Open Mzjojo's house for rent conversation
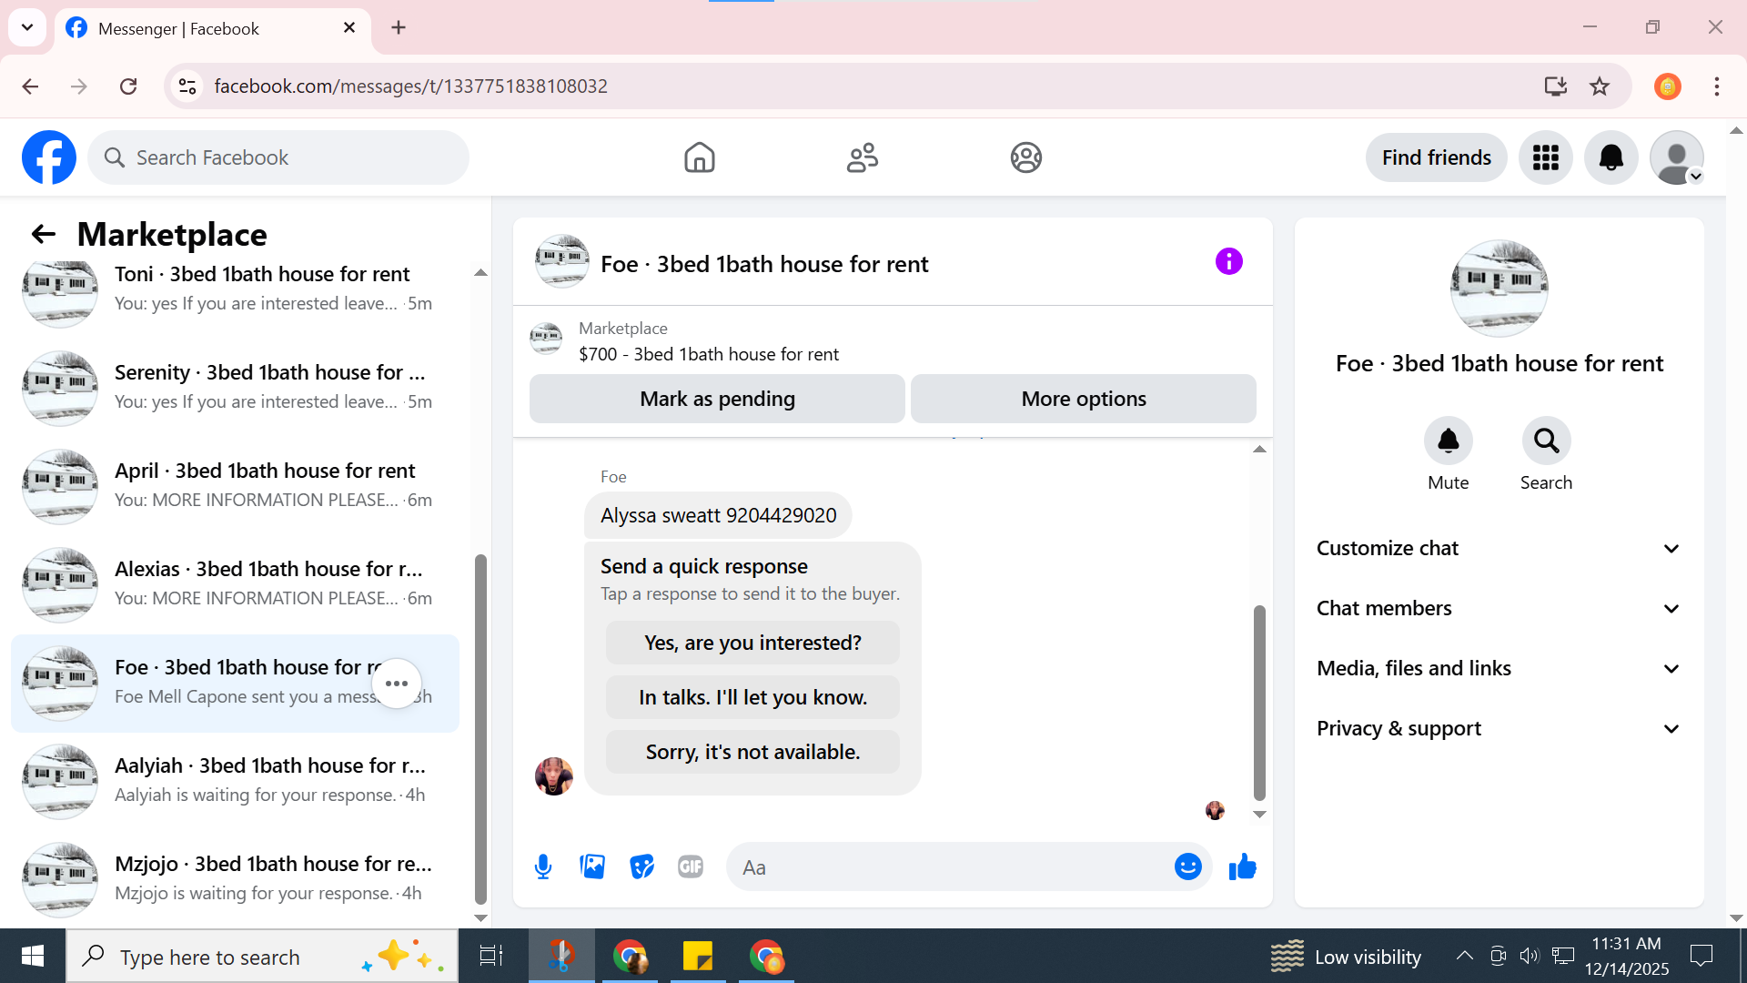The width and height of the screenshot is (1747, 983). (235, 879)
